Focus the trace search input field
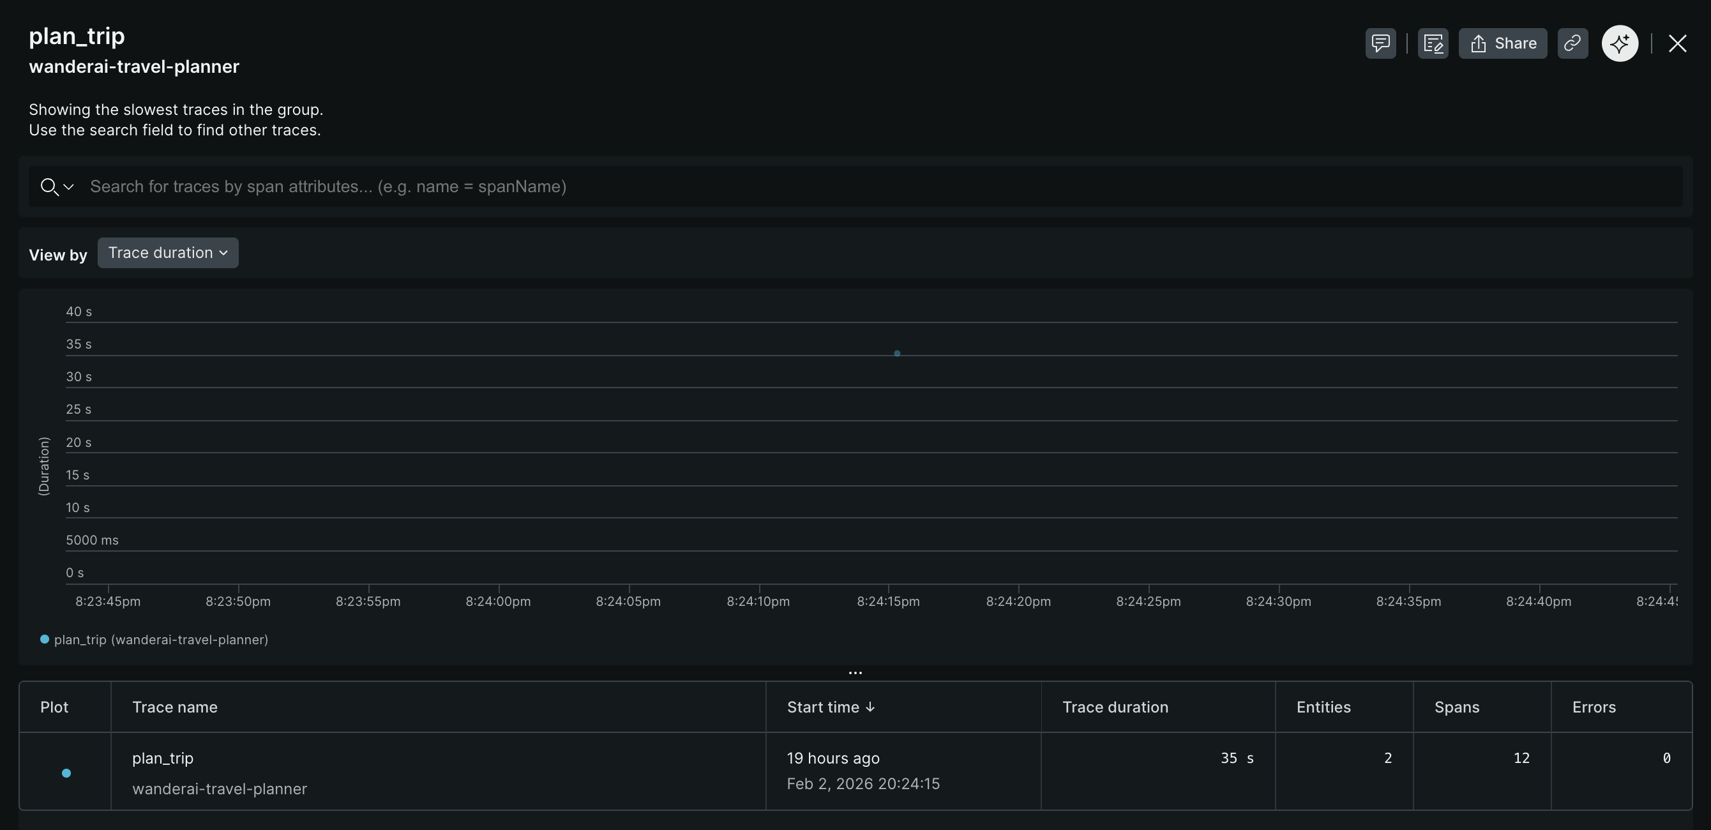Viewport: 1711px width, 830px height. click(863, 186)
